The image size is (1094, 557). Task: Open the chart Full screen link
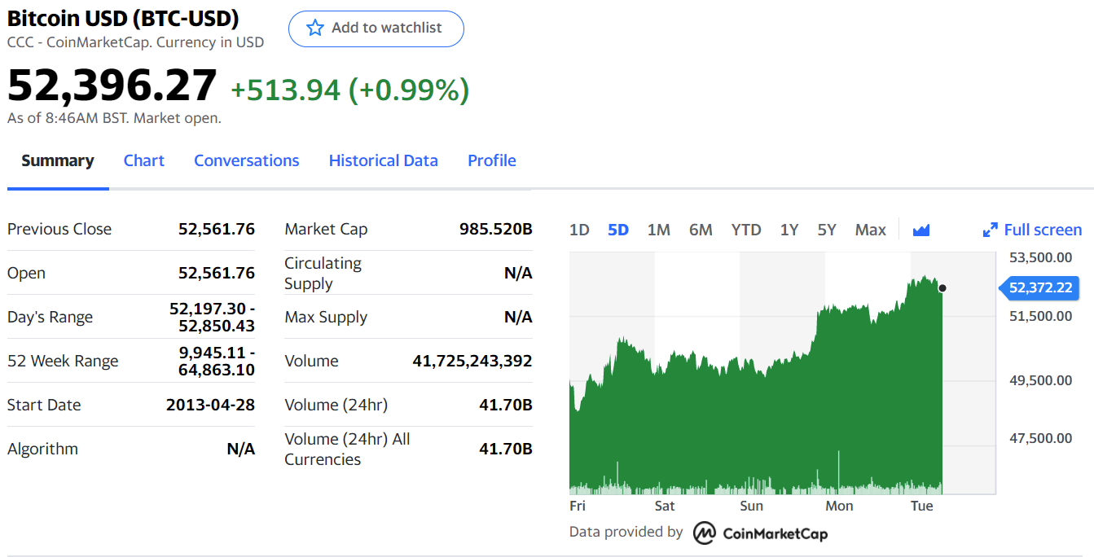(x=1043, y=230)
